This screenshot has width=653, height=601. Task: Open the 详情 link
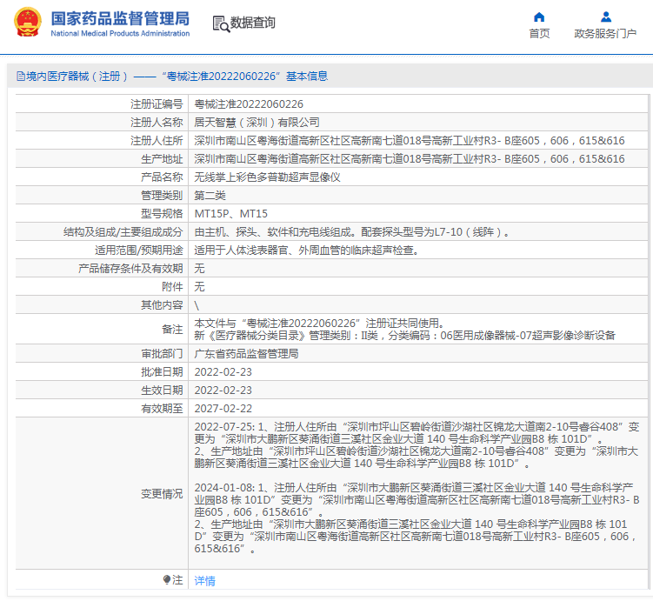204,581
